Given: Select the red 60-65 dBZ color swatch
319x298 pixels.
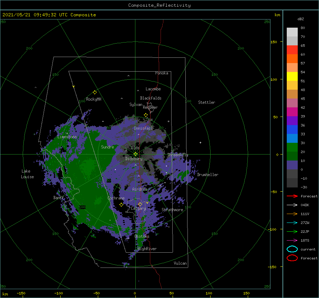Looking at the screenshot, I should [x=292, y=50].
